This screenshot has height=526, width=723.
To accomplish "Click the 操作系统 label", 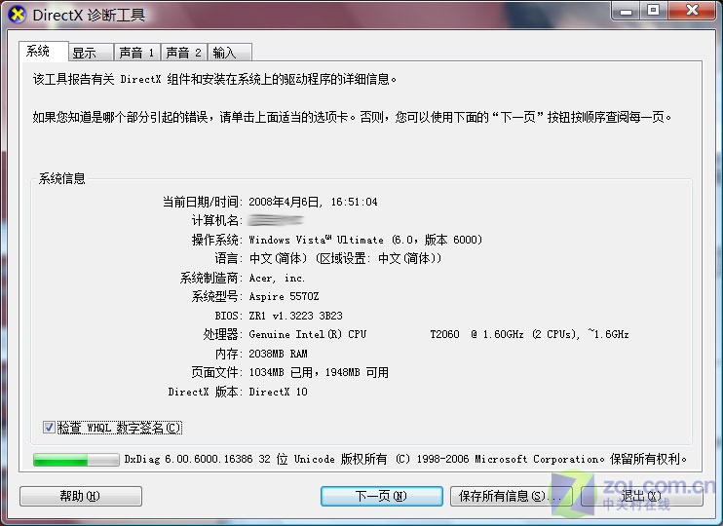I will 216,240.
